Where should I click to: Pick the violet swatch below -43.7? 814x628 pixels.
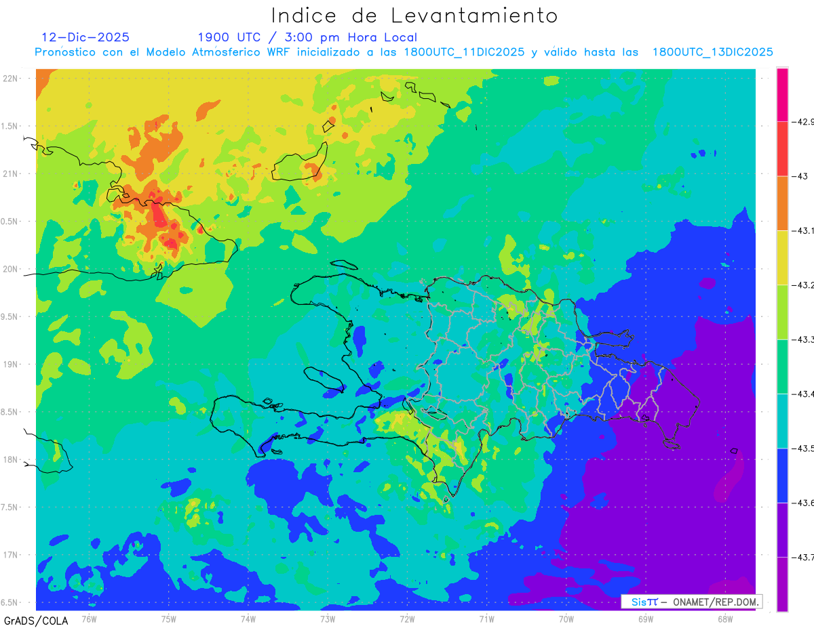pos(782,584)
